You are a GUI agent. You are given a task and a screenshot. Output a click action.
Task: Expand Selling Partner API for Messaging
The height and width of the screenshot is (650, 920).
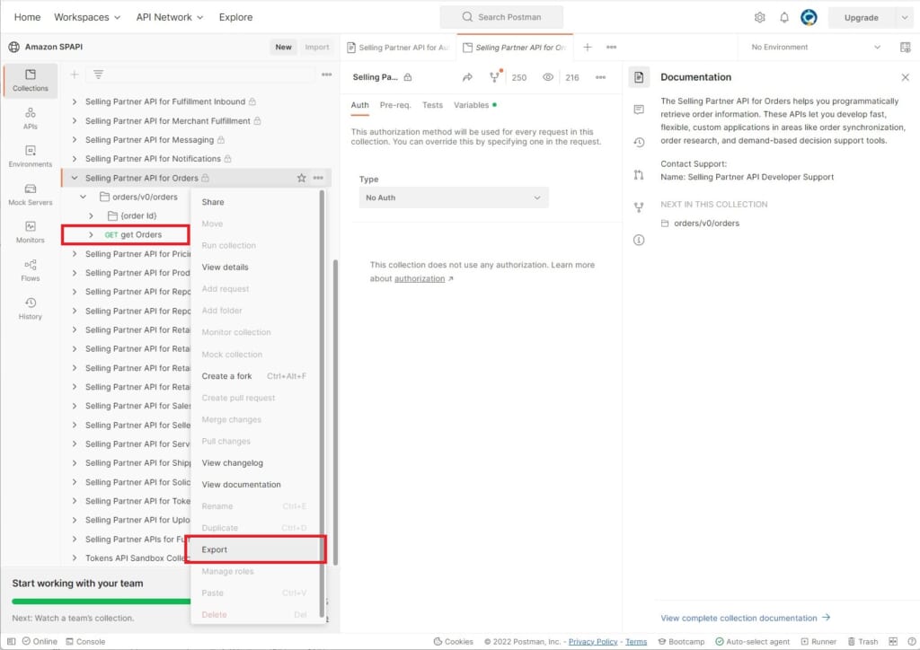(x=75, y=139)
